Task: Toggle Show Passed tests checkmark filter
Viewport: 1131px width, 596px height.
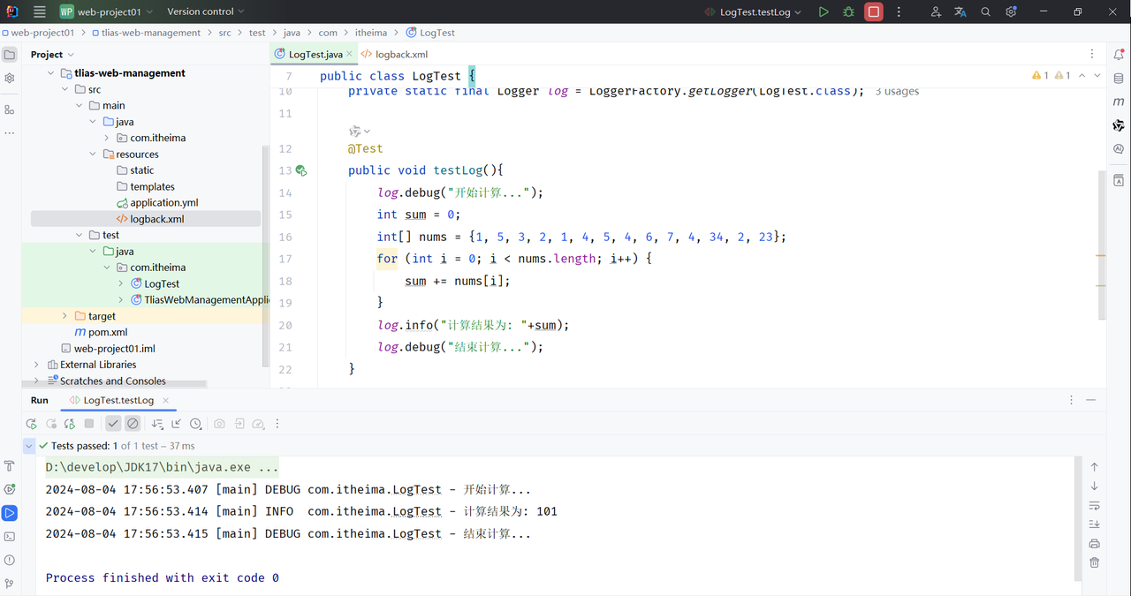Action: [113, 424]
